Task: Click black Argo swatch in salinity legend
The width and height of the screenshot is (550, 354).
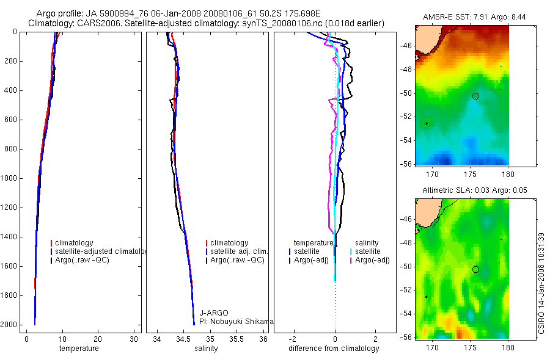Action: [207, 260]
